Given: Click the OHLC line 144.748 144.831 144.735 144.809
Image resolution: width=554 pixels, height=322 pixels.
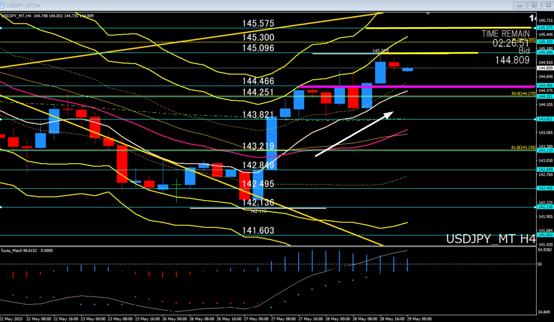Looking at the screenshot, I should click(63, 16).
